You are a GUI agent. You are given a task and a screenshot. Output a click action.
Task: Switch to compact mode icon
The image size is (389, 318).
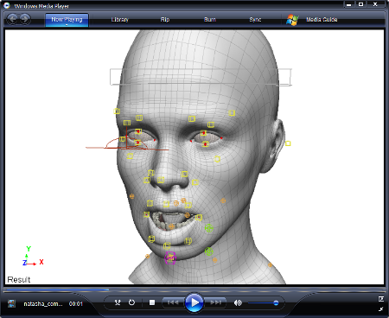coord(381,309)
